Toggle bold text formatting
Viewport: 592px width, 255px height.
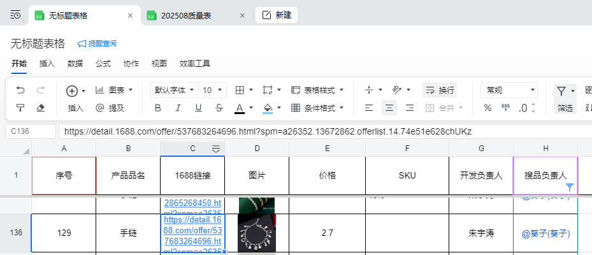point(157,108)
